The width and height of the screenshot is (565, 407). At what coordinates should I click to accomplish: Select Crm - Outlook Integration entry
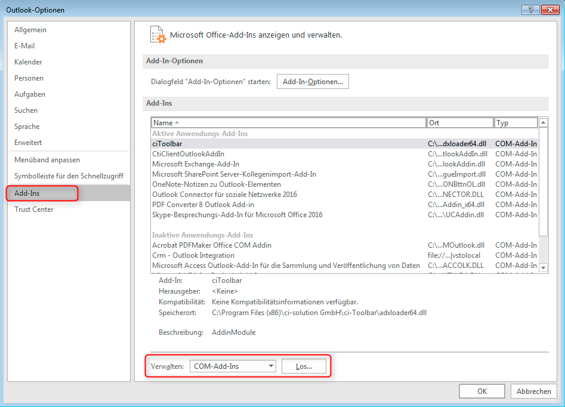point(344,255)
